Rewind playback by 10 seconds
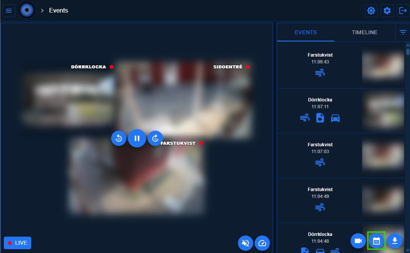Screen dimensions: 410x253 [119, 138]
